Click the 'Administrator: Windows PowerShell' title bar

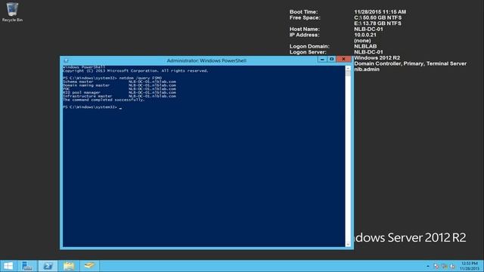206,60
